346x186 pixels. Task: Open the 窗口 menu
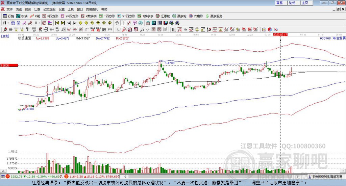[80, 9]
